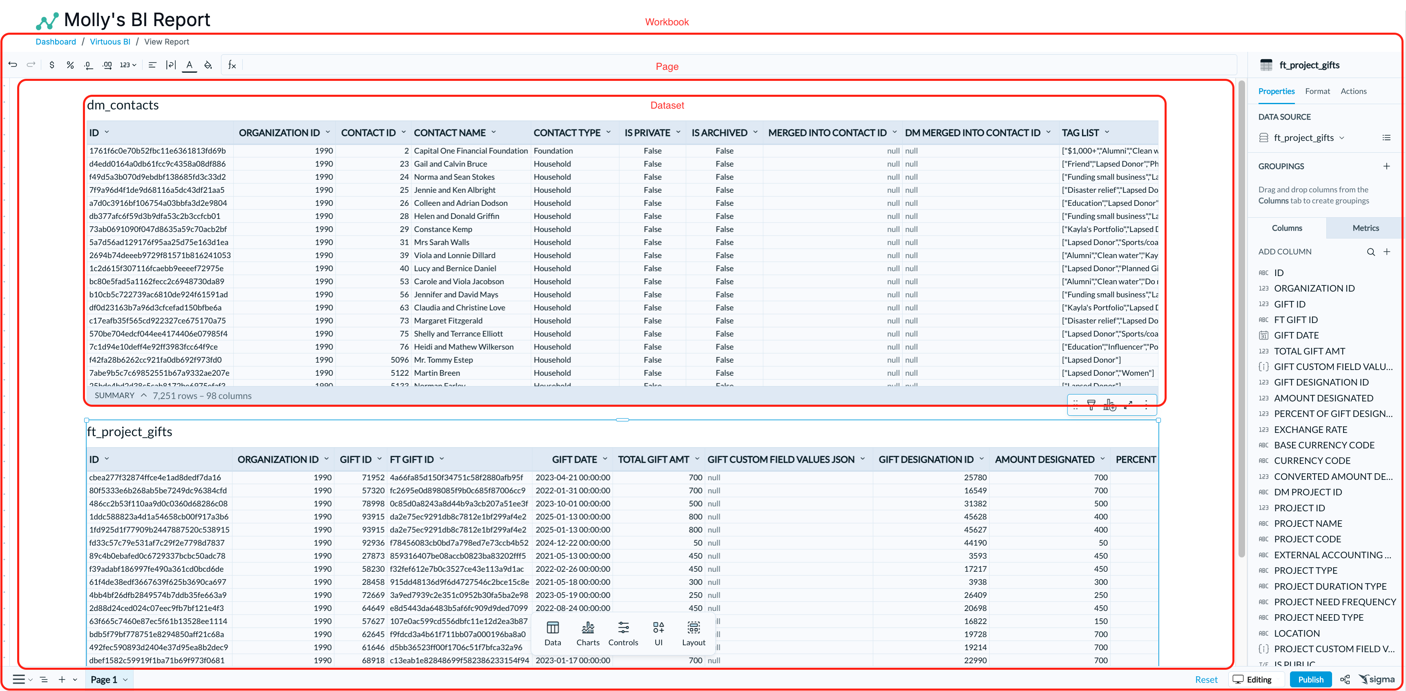
Task: Click the sigma logo in the bottom bar
Action: [x=1377, y=680]
